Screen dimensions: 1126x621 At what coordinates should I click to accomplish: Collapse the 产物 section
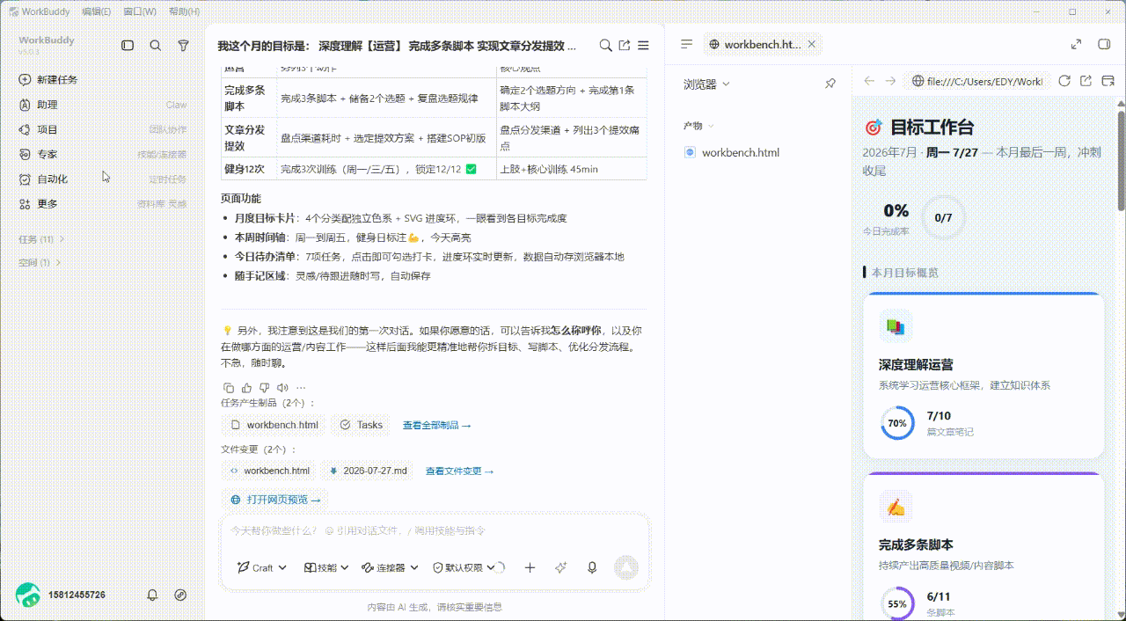tap(699, 126)
